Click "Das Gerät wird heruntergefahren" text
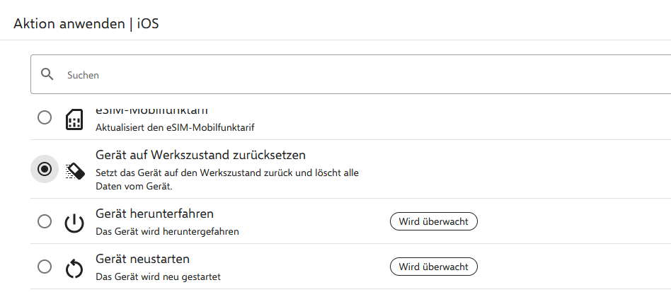 coord(167,232)
